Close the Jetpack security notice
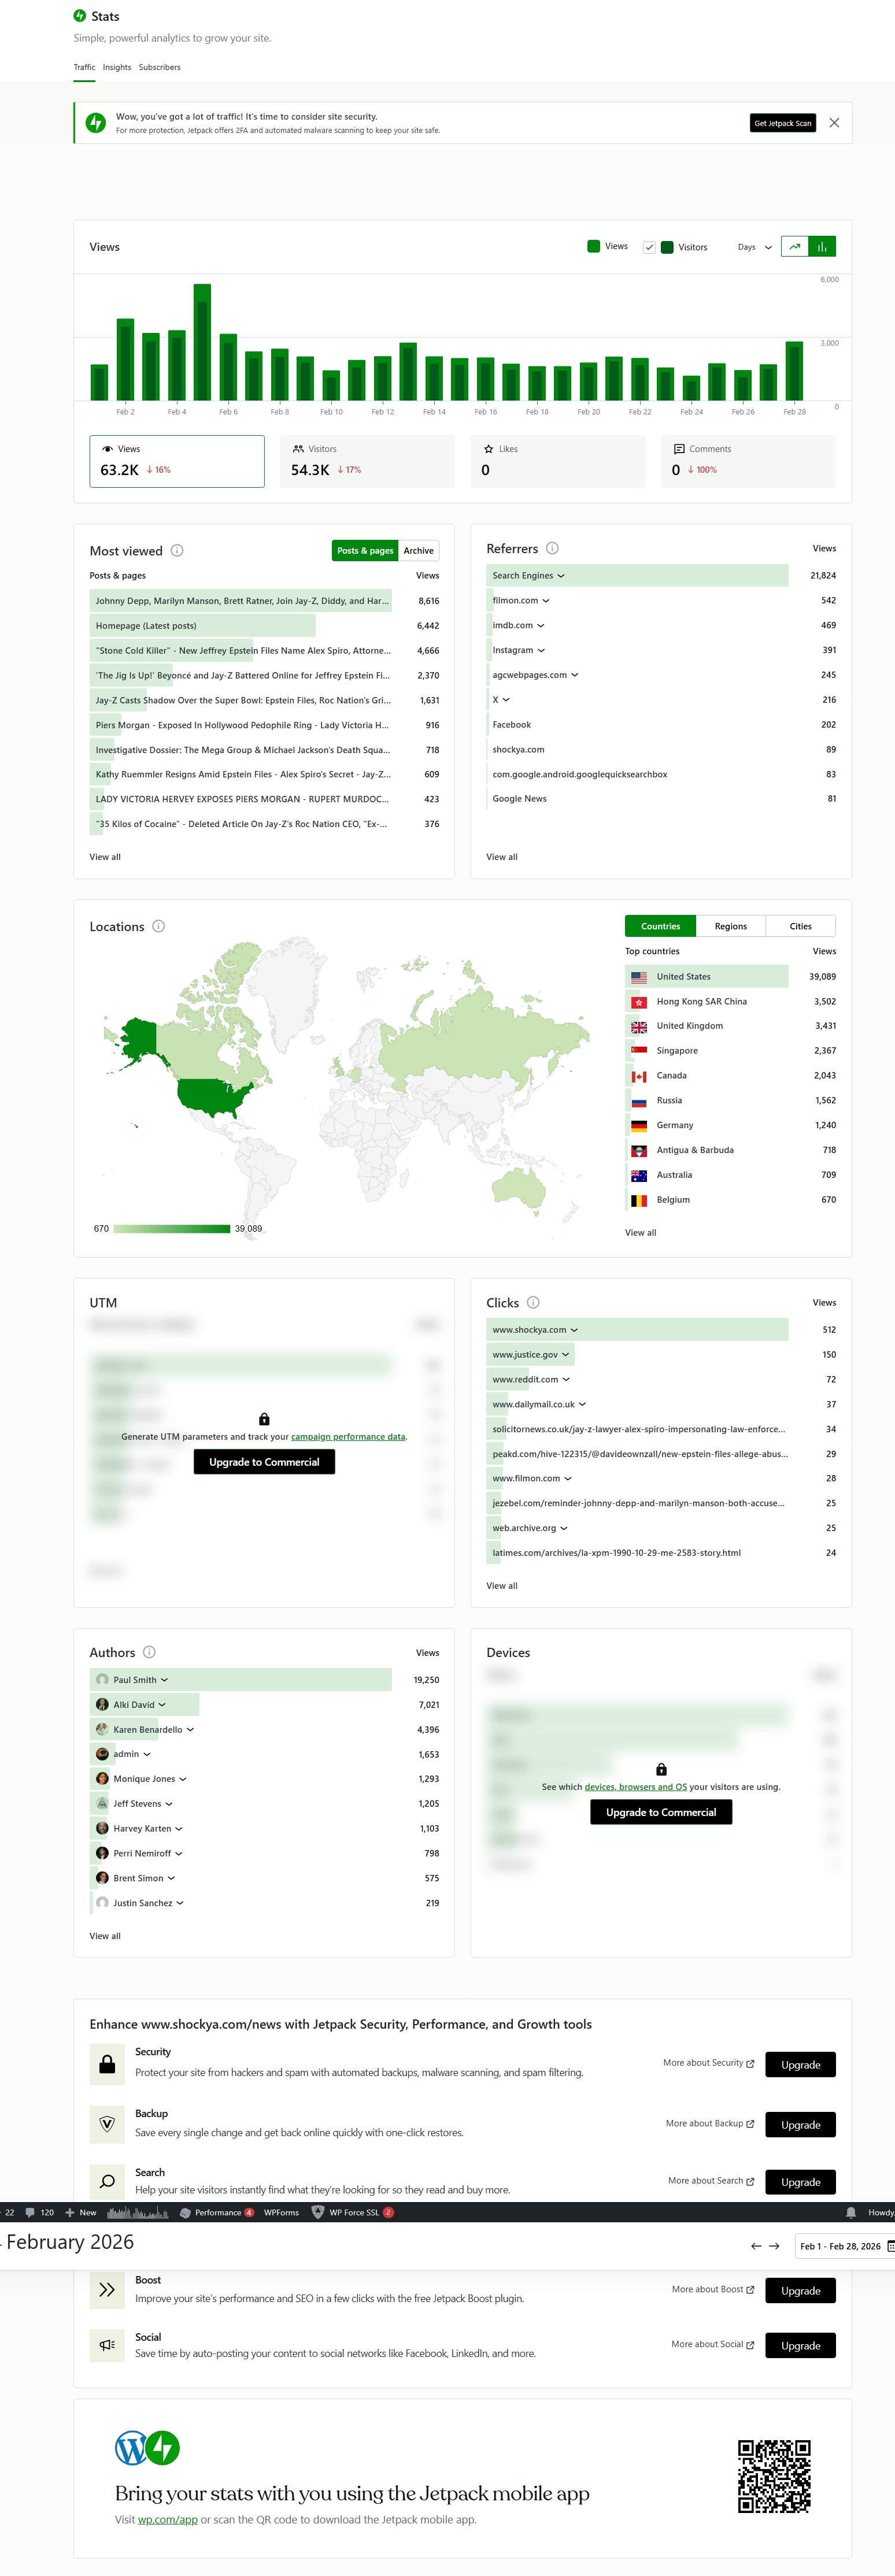This screenshot has width=895, height=2576. point(834,123)
